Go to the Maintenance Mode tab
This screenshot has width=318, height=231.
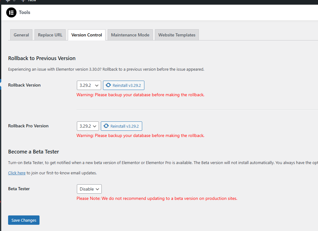click(x=130, y=35)
